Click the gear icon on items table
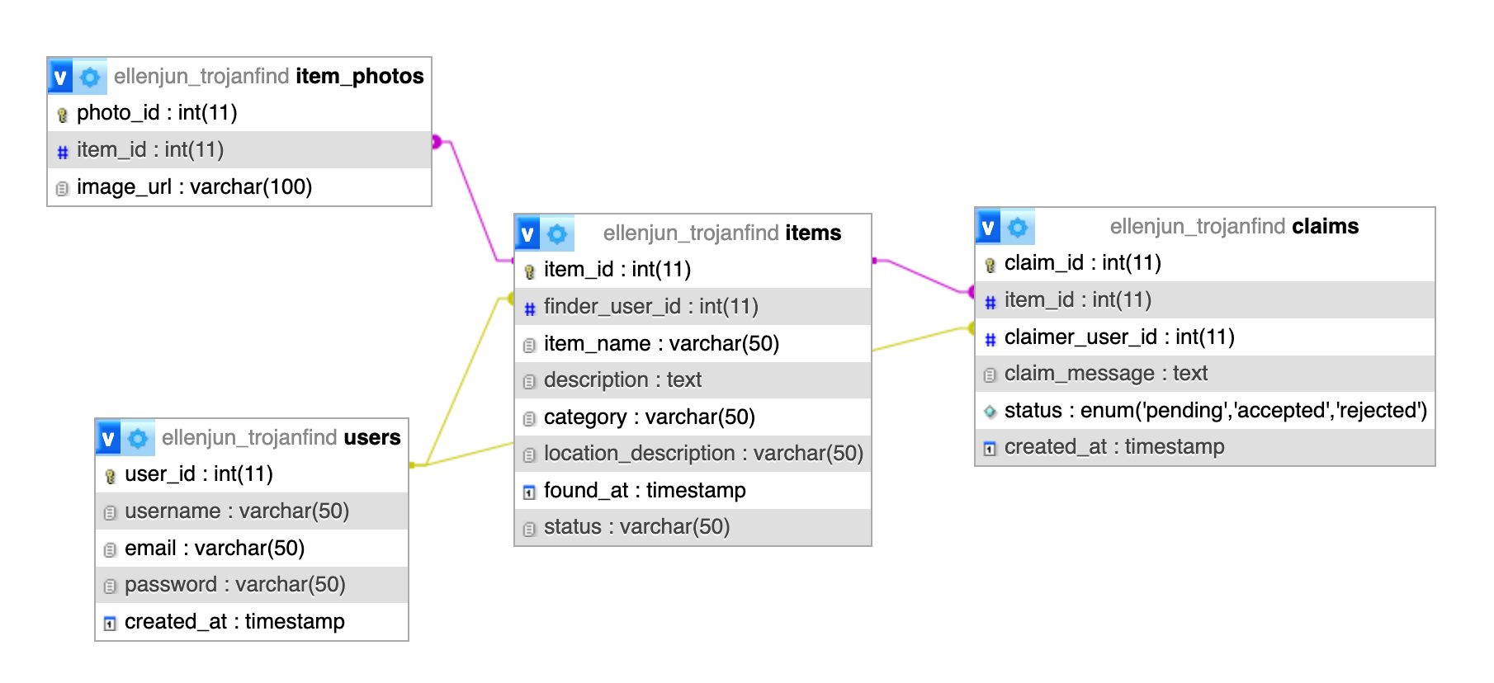Image resolution: width=1494 pixels, height=683 pixels. (557, 234)
